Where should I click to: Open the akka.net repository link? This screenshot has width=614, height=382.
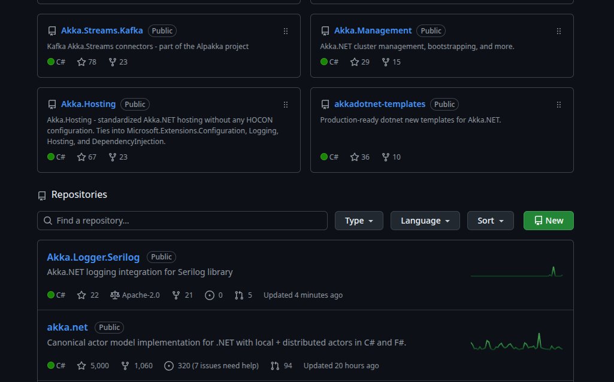pyautogui.click(x=67, y=328)
